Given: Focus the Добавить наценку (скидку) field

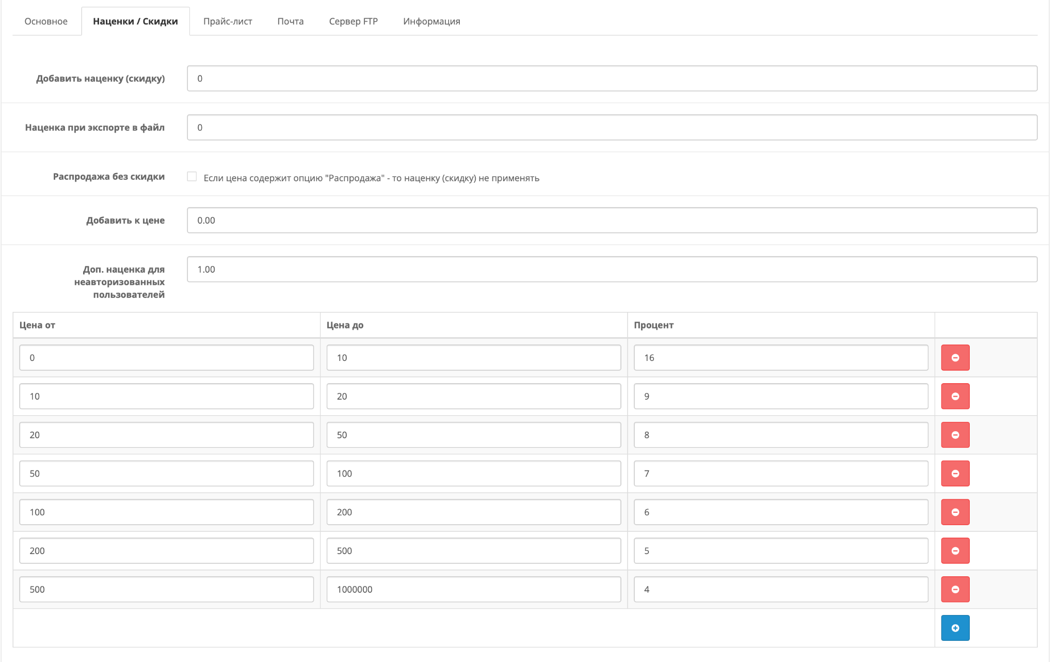Looking at the screenshot, I should coord(612,78).
